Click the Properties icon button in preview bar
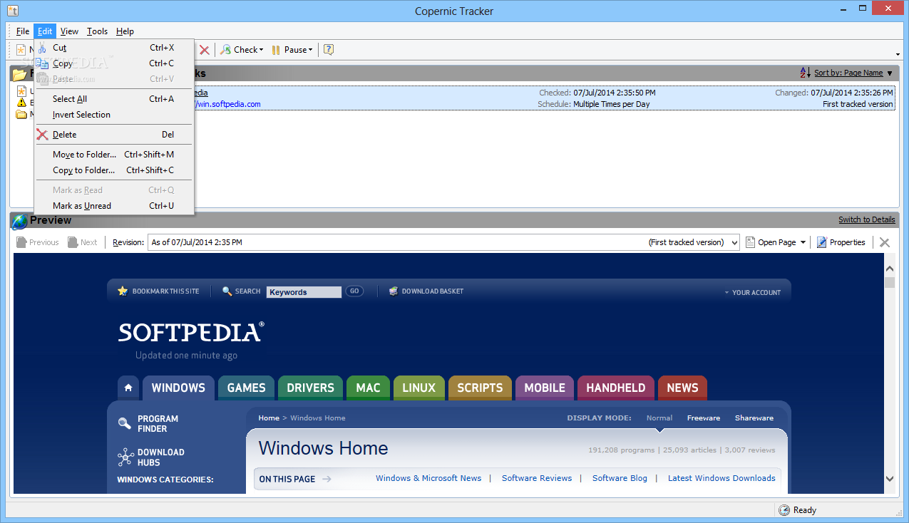909x523 pixels. click(x=841, y=242)
